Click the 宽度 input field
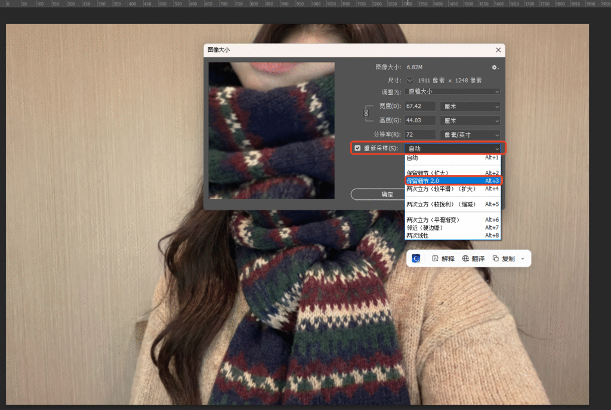This screenshot has width=611, height=410. 419,106
